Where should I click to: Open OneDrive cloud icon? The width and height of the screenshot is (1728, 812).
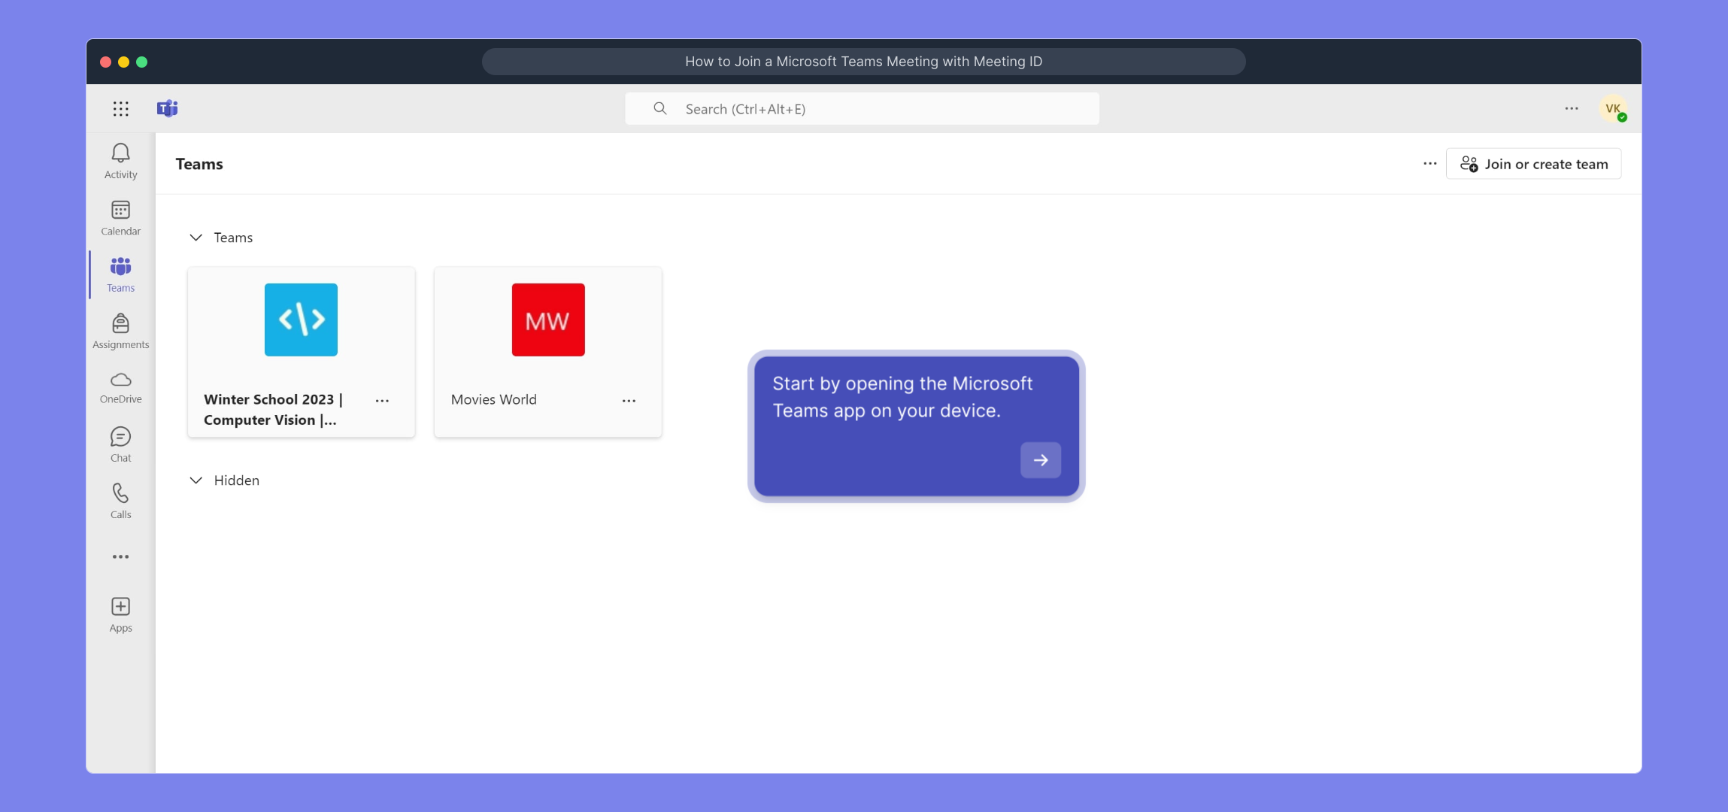pyautogui.click(x=120, y=386)
